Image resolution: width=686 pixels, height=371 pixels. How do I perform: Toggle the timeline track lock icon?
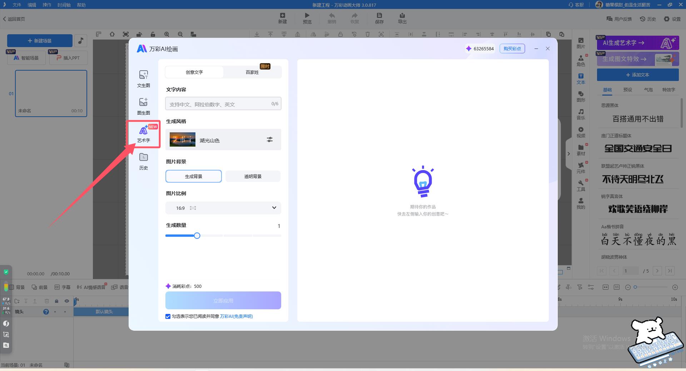56,301
